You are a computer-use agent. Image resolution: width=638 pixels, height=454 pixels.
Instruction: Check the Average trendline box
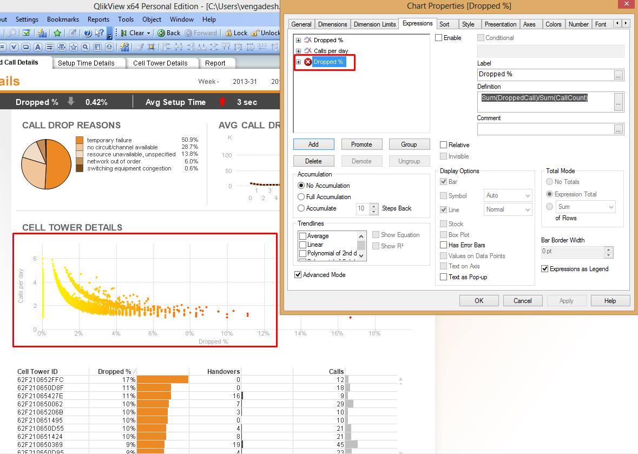(x=302, y=236)
